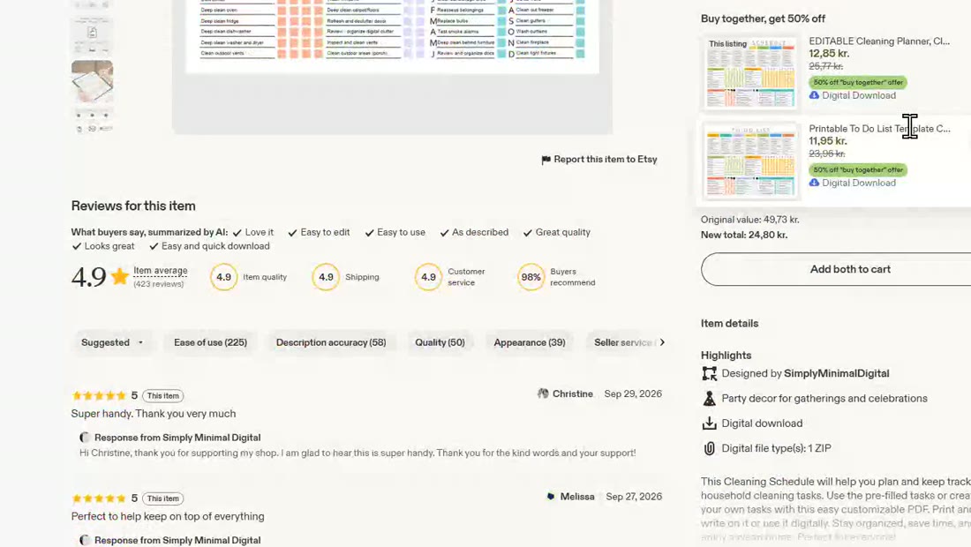Click the Easy and quick download summary tag
The height and width of the screenshot is (547, 971).
209,246
